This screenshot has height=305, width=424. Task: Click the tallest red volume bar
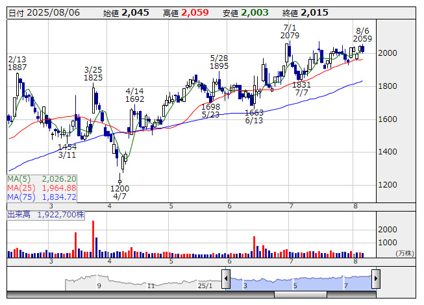pos(94,239)
